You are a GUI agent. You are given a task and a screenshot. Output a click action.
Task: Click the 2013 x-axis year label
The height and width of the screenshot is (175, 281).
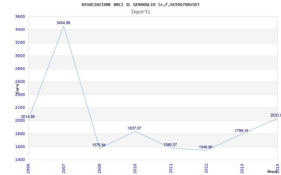[242, 169]
